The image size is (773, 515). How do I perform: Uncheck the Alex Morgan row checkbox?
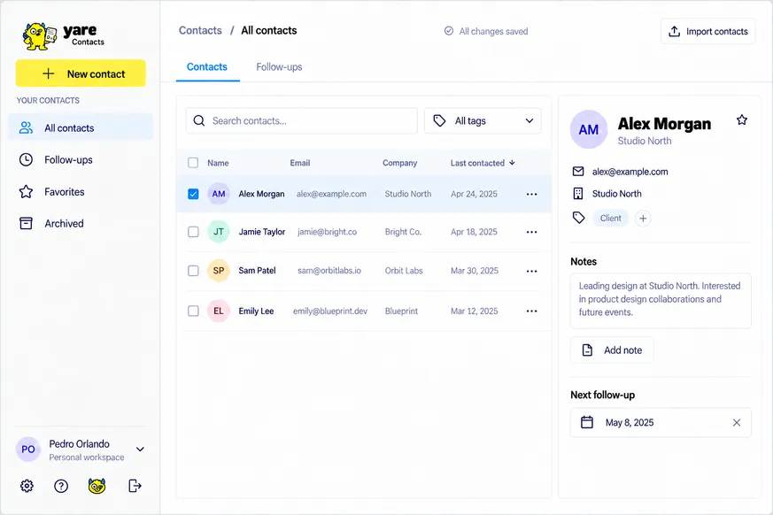[x=193, y=194]
